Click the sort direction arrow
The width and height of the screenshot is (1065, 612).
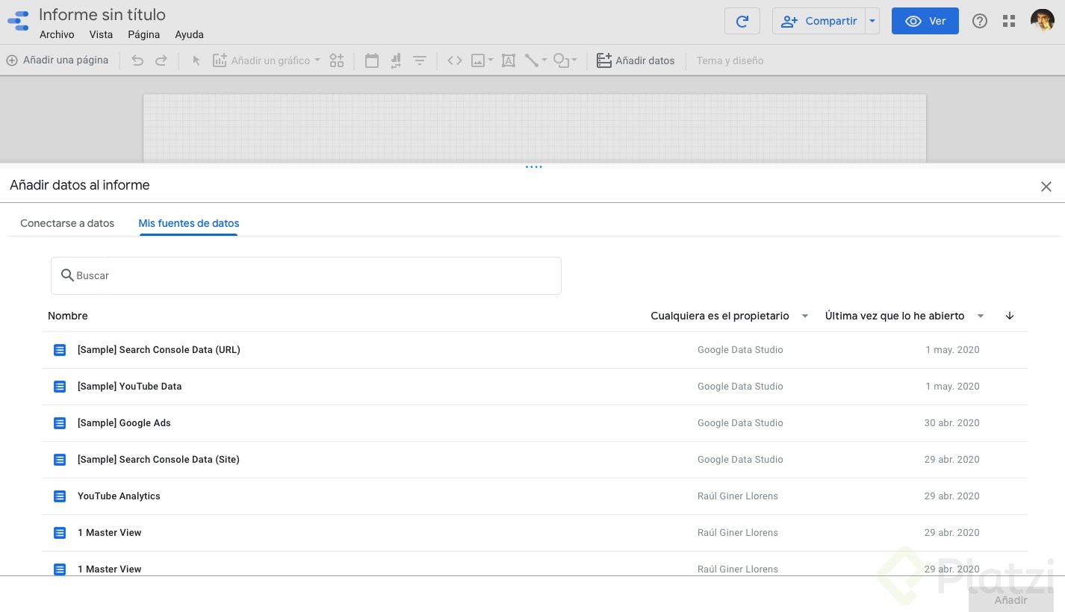(1010, 316)
